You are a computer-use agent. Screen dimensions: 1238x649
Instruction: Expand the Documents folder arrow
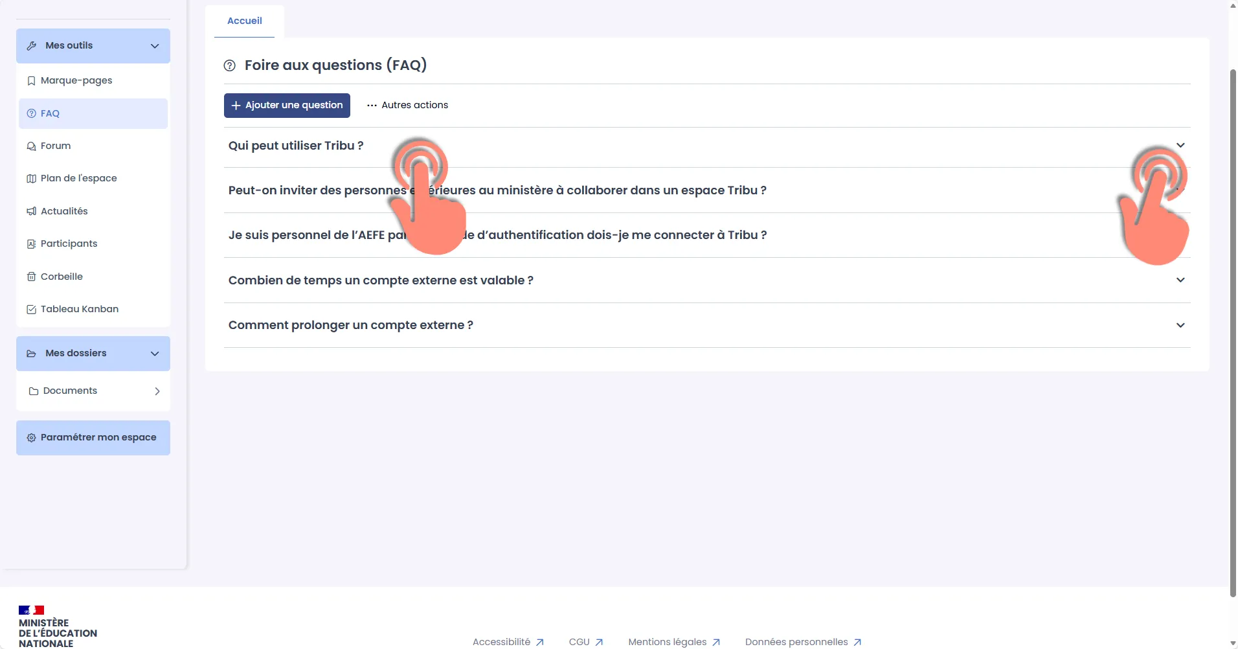[x=157, y=391]
